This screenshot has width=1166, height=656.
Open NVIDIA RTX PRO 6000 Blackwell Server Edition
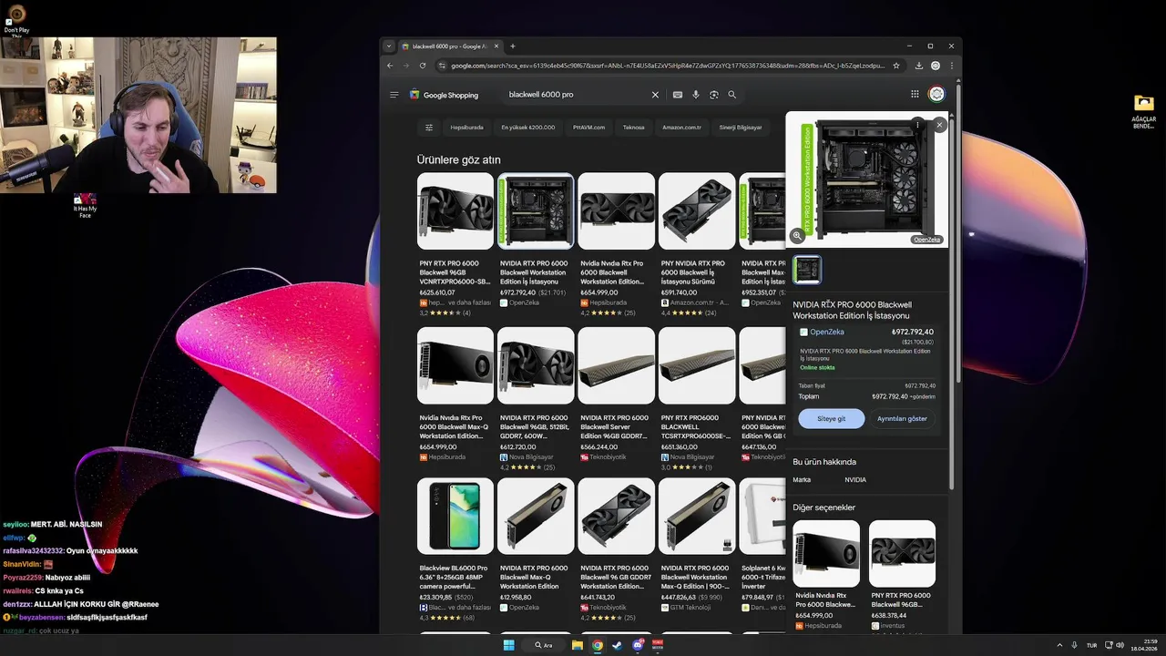pos(617,395)
